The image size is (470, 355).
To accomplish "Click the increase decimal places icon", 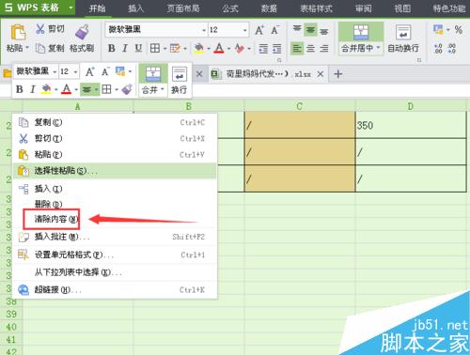I will click(438, 49).
